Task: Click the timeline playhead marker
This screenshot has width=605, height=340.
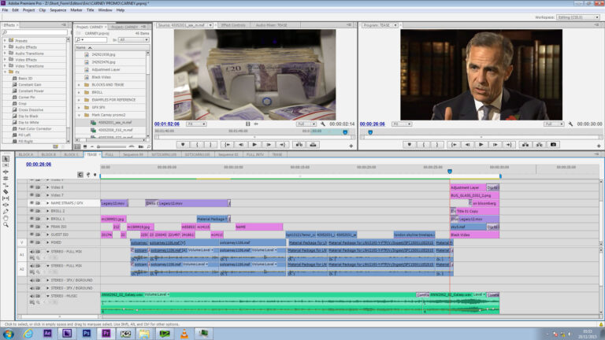Action: [450, 171]
